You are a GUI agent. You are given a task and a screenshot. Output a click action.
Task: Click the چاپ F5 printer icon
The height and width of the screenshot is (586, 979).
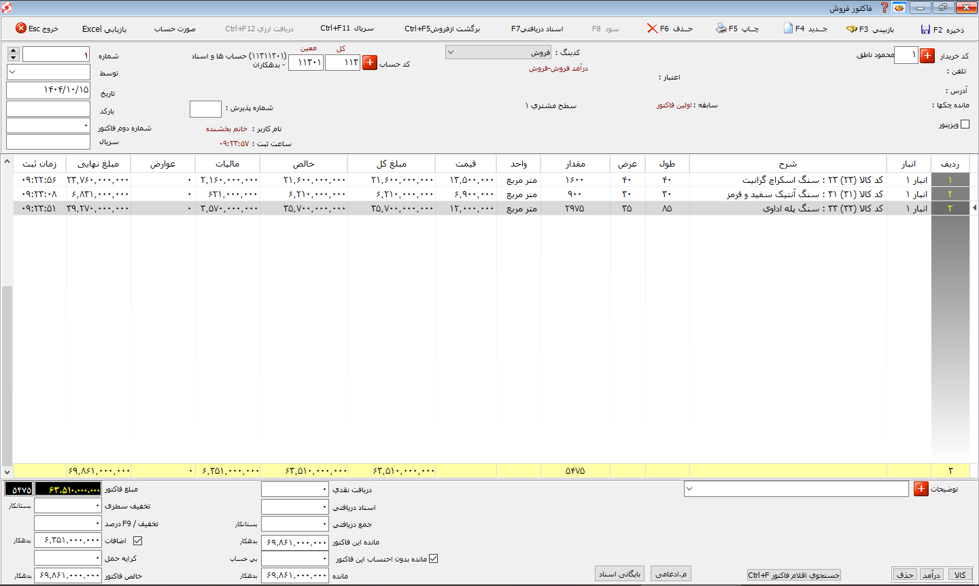(721, 29)
